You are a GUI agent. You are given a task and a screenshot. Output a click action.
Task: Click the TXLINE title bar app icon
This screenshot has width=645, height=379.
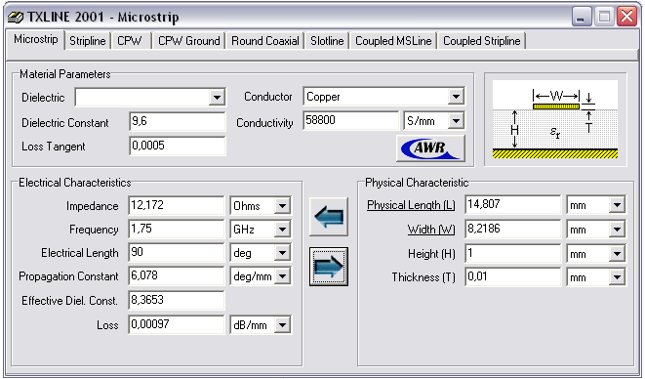[x=16, y=18]
